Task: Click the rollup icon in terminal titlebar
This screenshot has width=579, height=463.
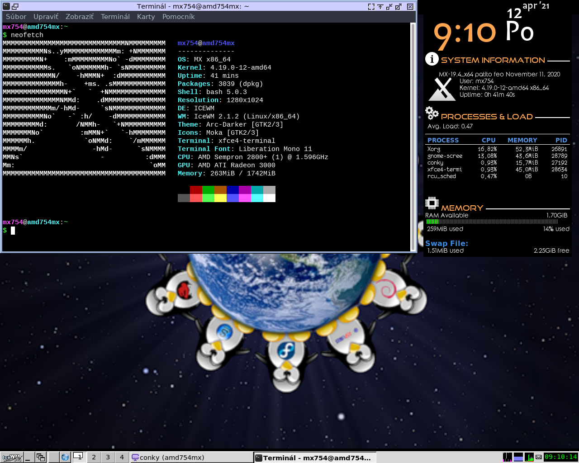Action: [x=380, y=7]
